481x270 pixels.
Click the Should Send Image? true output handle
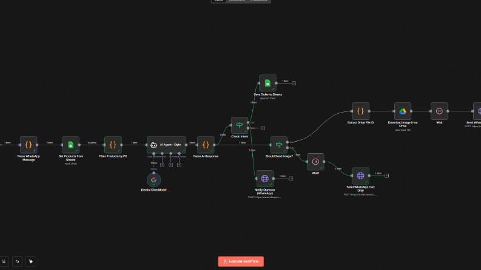click(x=288, y=142)
